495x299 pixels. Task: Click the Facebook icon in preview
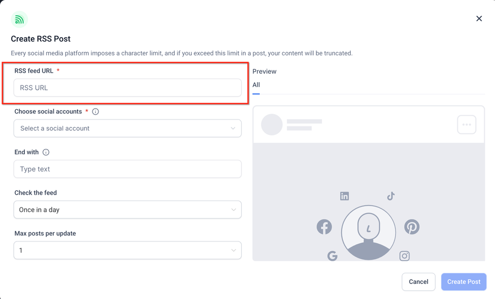[324, 227]
